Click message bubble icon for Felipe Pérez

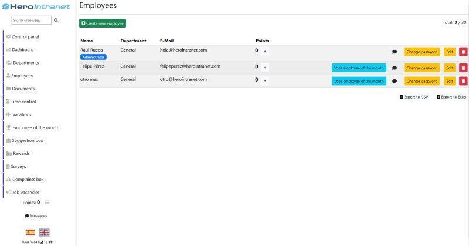(x=395, y=68)
